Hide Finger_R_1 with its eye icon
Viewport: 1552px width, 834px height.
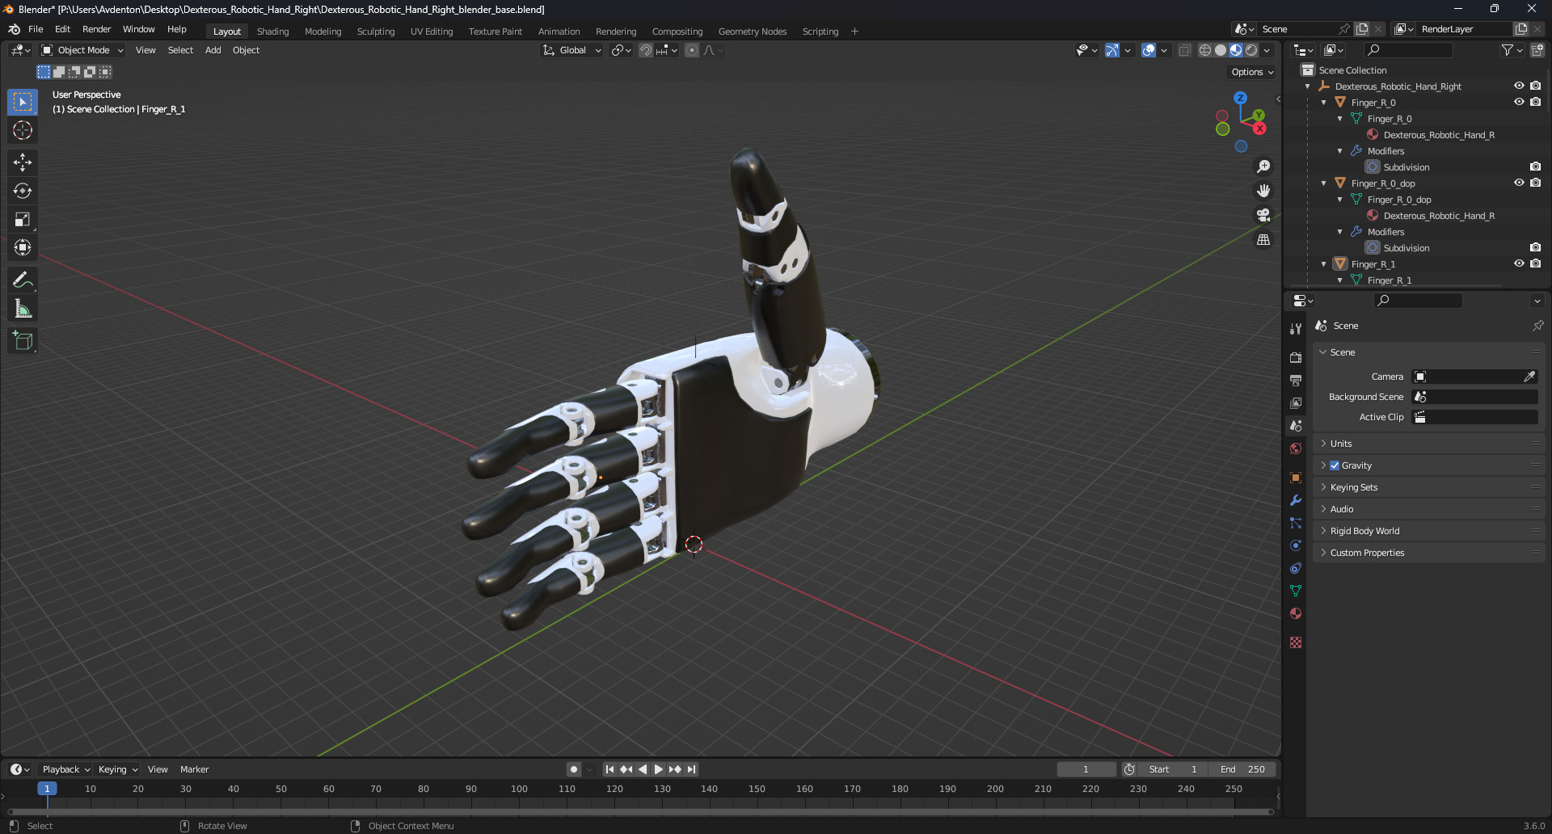coord(1519,263)
